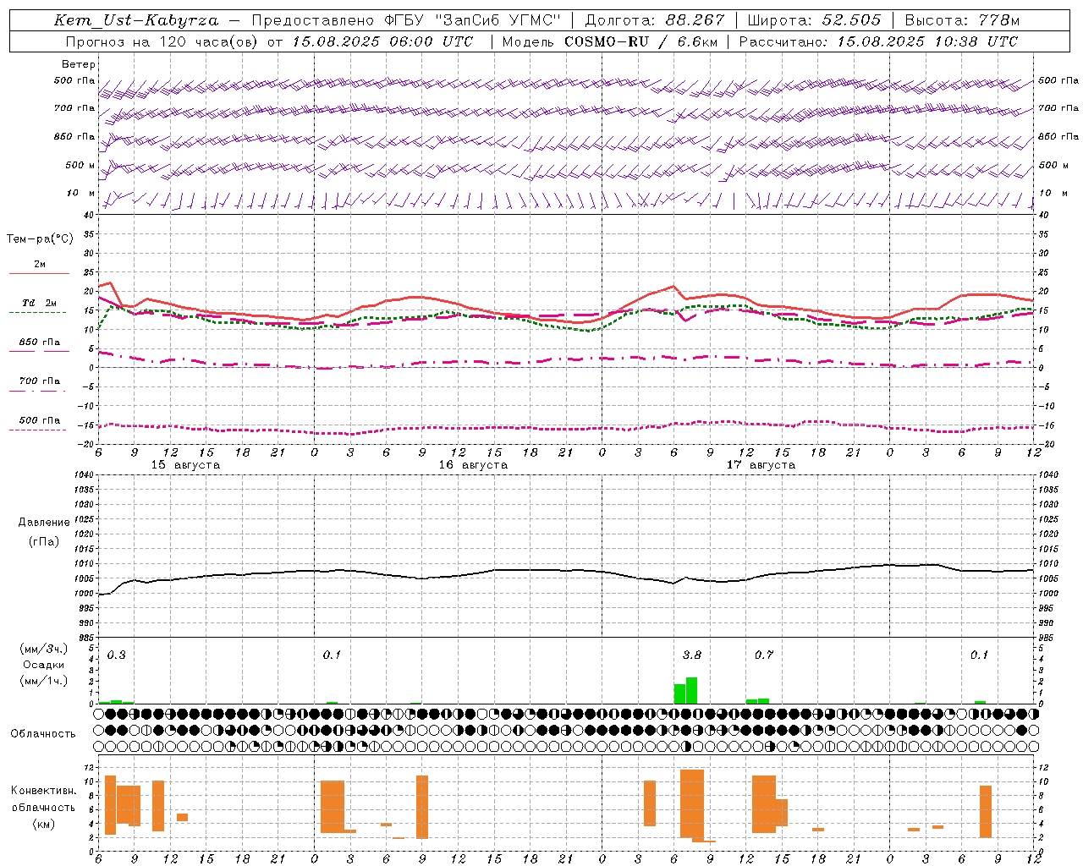The width and height of the screenshot is (1083, 866).
Task: Click the 500 м wind level label on left
Action: 80,165
